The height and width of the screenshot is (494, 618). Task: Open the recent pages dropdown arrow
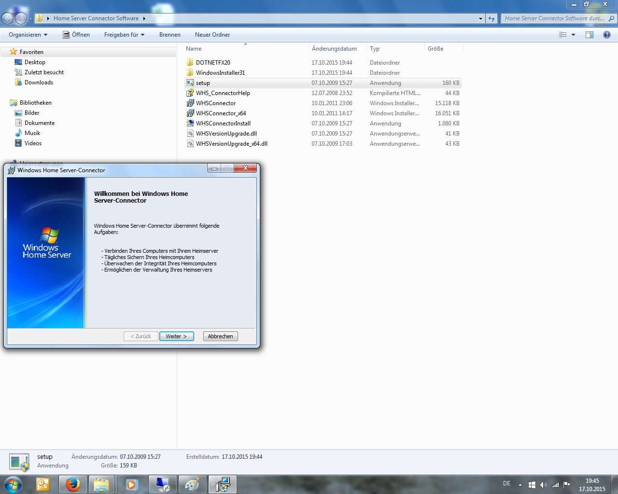point(30,19)
